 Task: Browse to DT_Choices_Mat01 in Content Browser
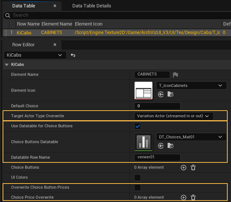point(170,146)
